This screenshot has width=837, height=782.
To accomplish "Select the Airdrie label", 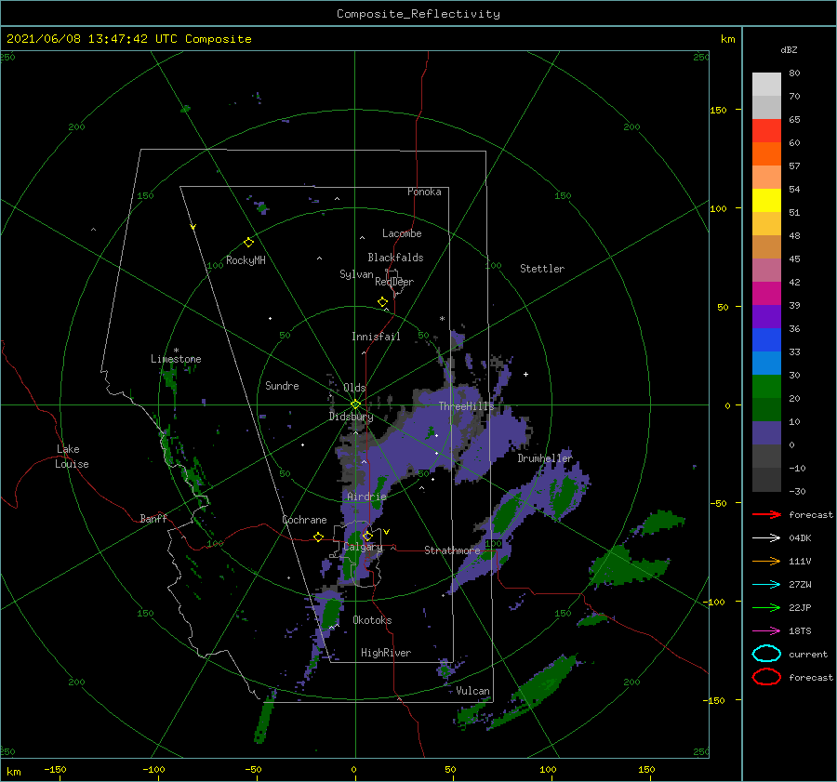I will click(366, 497).
